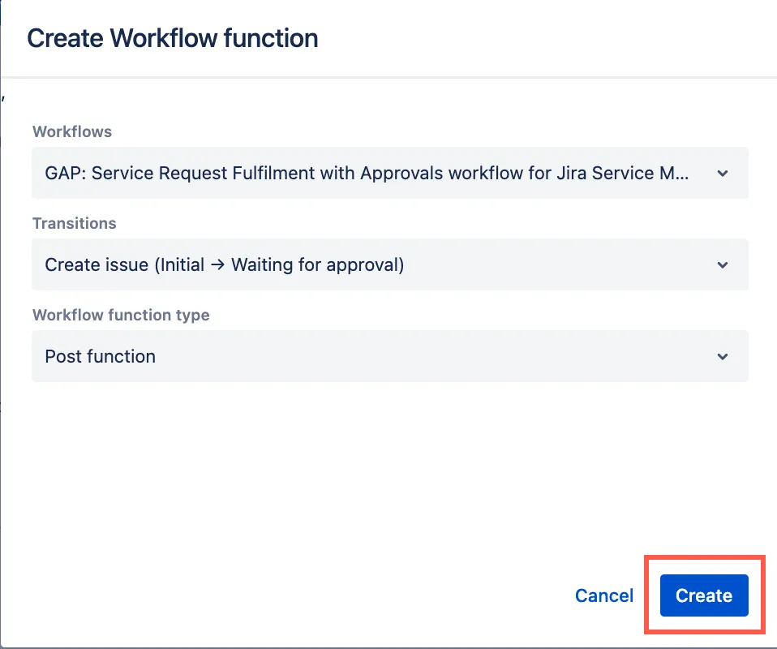
Task: Click the chevron in Workflows field
Action: [723, 174]
